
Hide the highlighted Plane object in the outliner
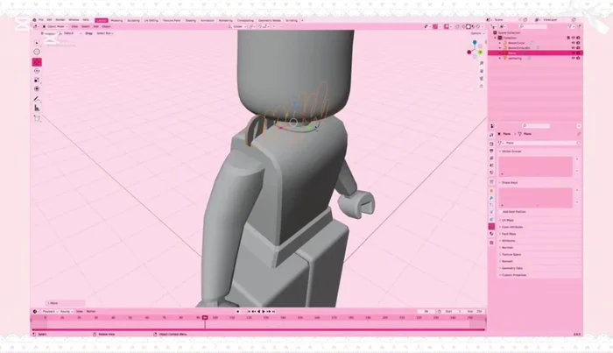coord(571,53)
